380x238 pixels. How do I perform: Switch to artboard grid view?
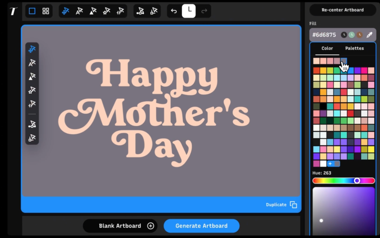pos(46,11)
